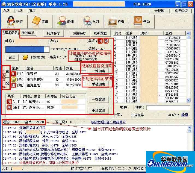Click the 一键驱逐 button
This screenshot has width=195, height=173.
pyautogui.click(x=98, y=99)
